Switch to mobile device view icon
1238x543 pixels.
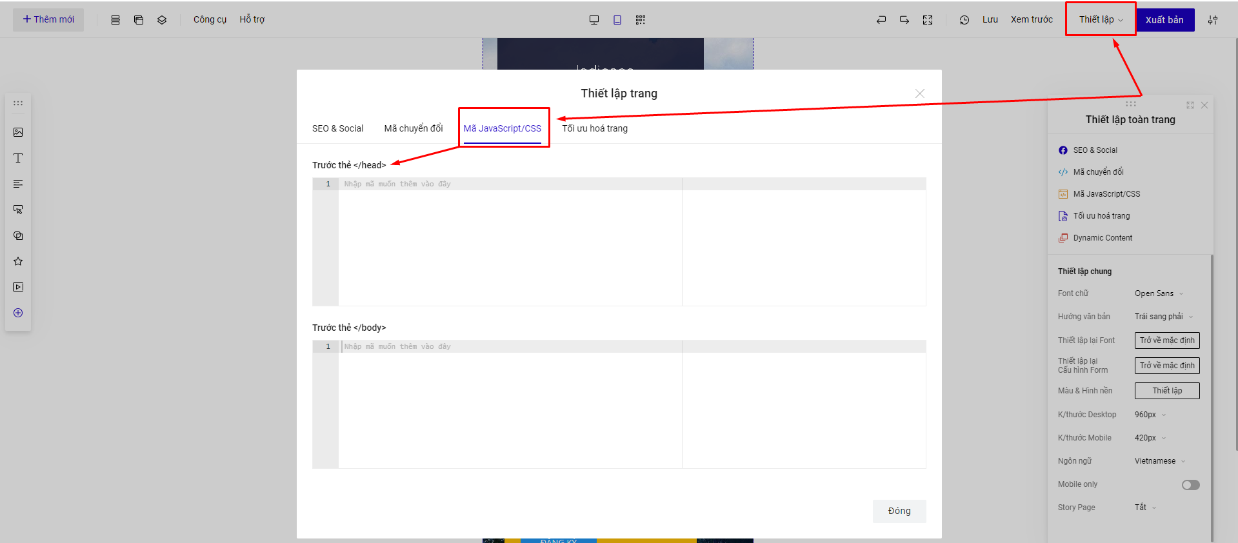[x=617, y=20]
